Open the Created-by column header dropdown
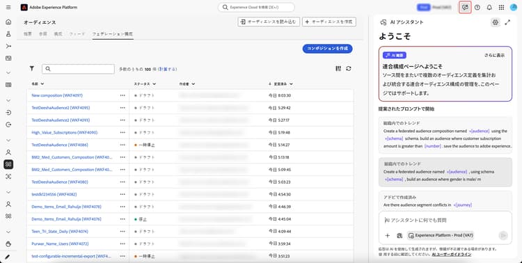 [193, 84]
